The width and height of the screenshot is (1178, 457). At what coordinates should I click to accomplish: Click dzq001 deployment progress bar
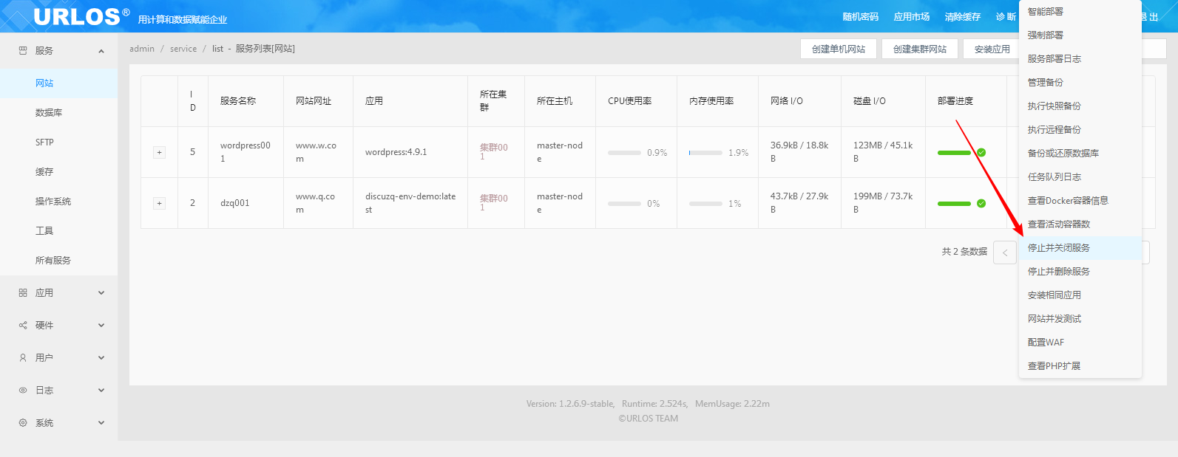coord(954,204)
